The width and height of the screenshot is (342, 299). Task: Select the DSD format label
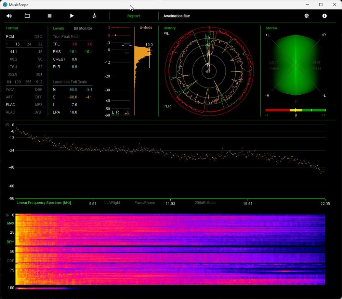[38, 37]
